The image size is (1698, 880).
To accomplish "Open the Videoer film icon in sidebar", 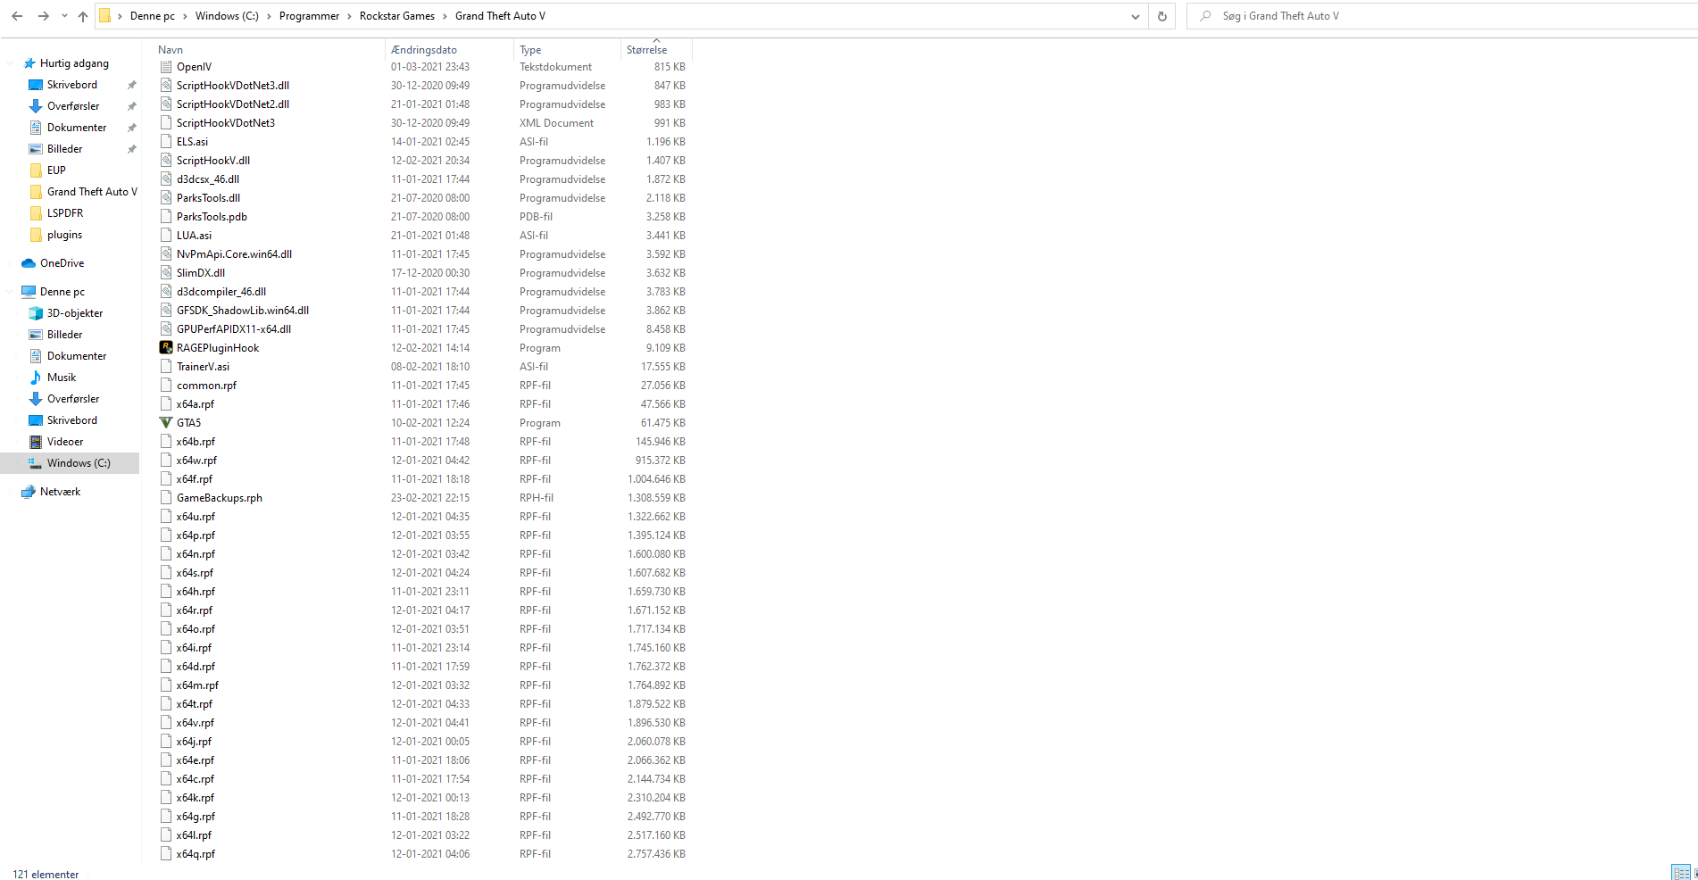I will coord(36,442).
